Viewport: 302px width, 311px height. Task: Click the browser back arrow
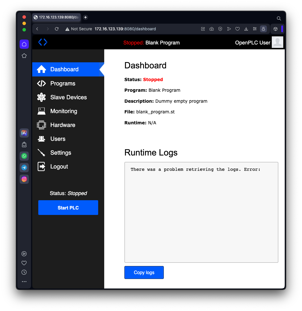click(x=37, y=29)
